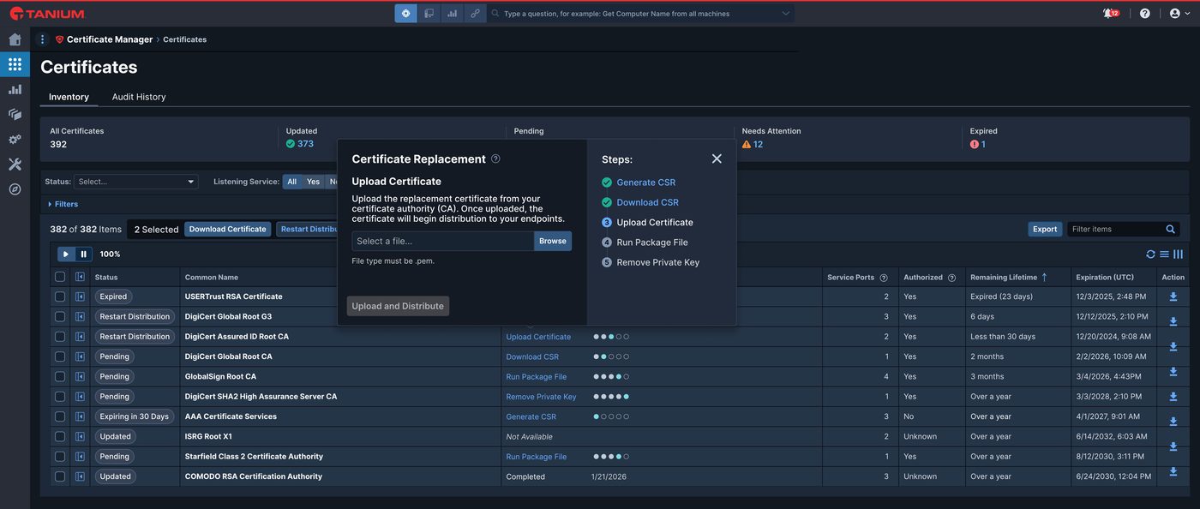Check the USERTrust RSA Certificate row checkbox
1200x509 pixels.
[60, 296]
